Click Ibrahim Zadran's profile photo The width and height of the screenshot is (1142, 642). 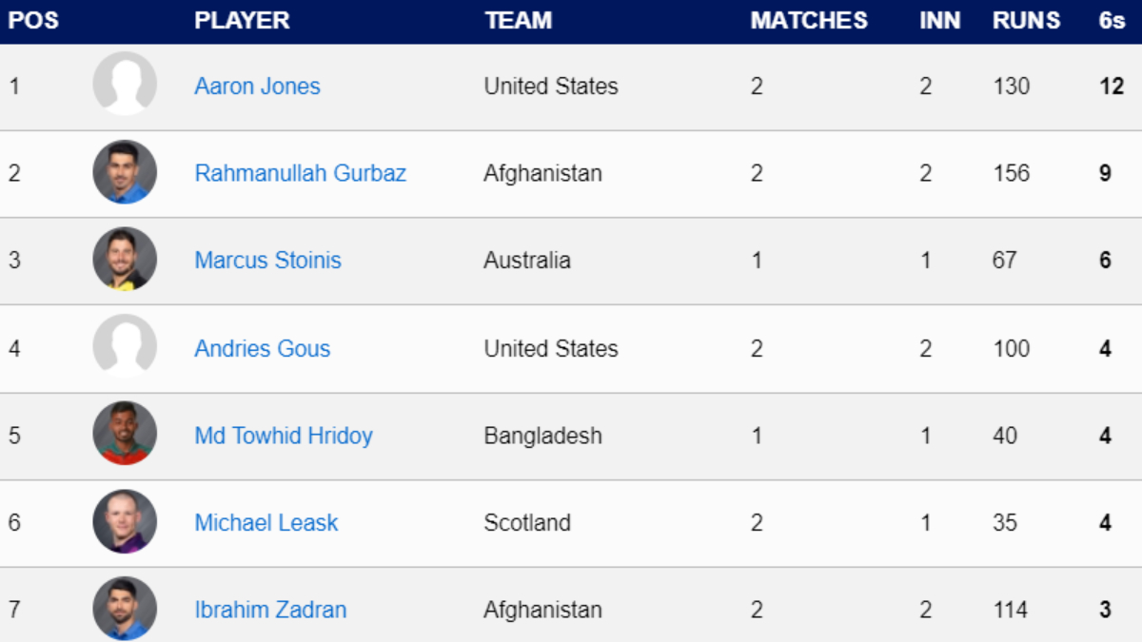[x=125, y=609]
